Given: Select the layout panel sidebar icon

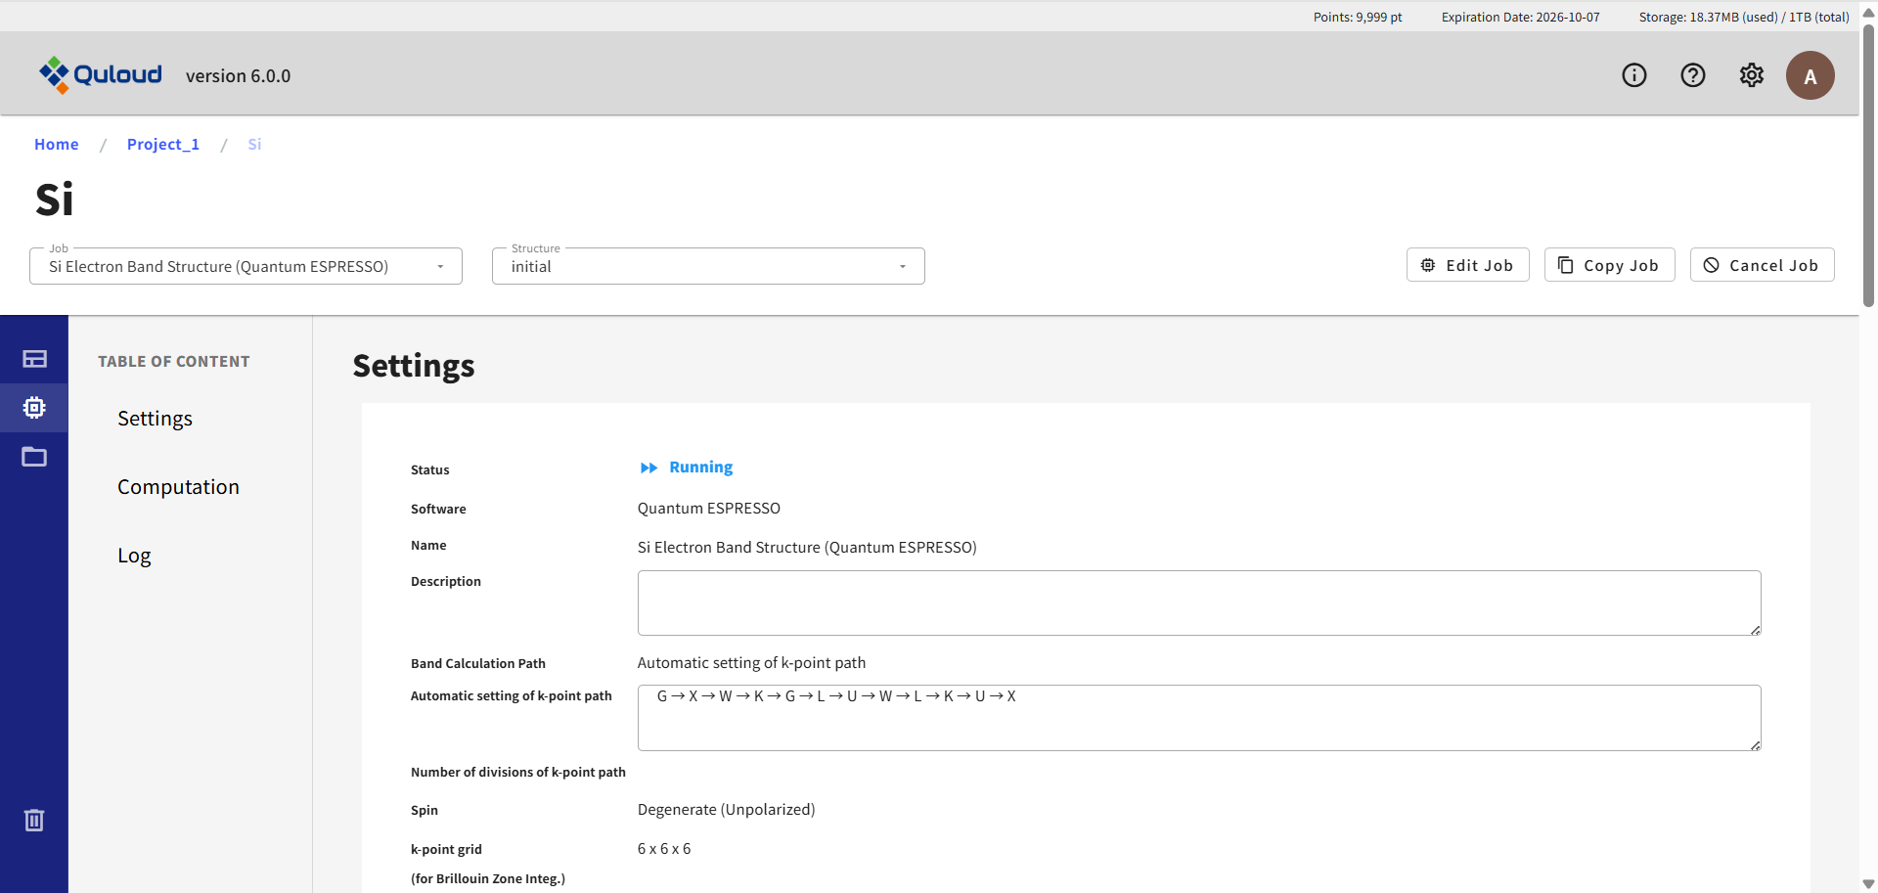Looking at the screenshot, I should point(34,359).
